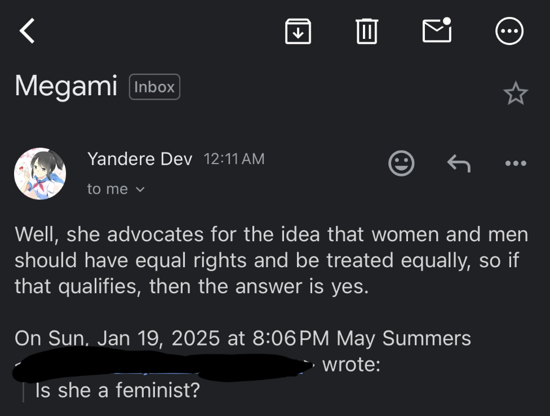550x416 pixels.
Task: Tap the Megami subject title
Action: click(66, 86)
